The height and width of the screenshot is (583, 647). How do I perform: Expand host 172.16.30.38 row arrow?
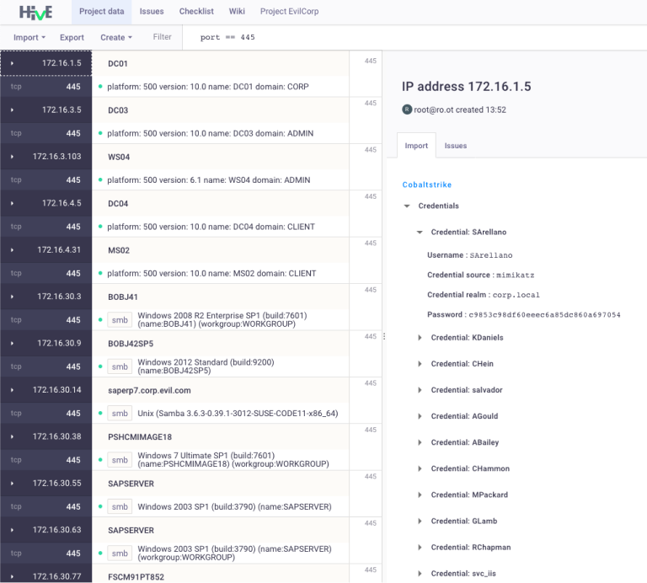(x=12, y=436)
